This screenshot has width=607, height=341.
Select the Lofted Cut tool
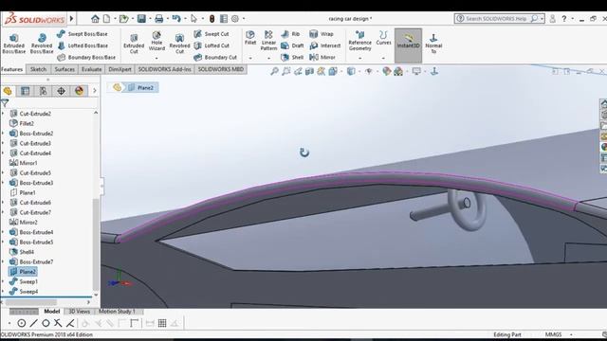212,45
